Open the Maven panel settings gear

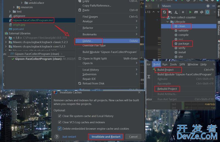(x=208, y=6)
